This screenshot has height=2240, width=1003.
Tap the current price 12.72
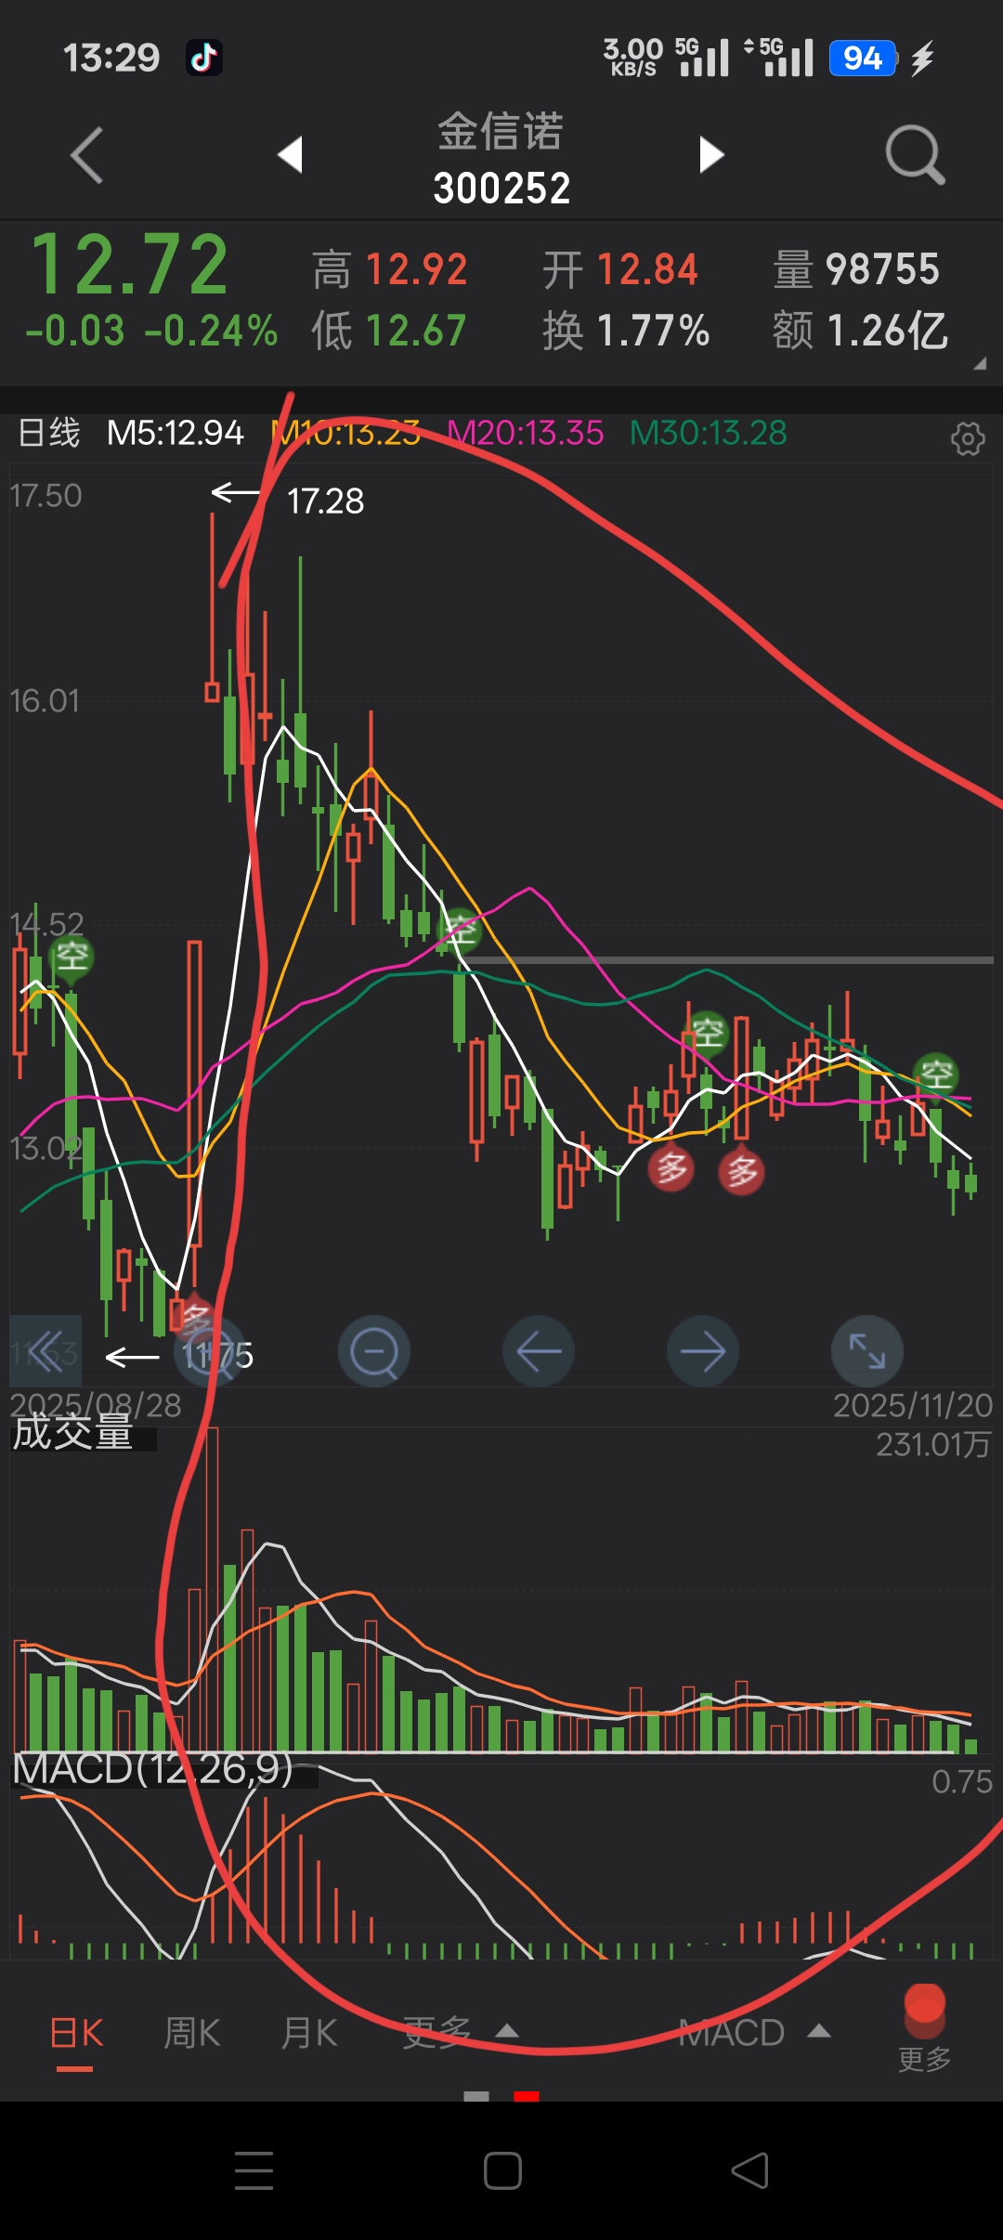(130, 264)
